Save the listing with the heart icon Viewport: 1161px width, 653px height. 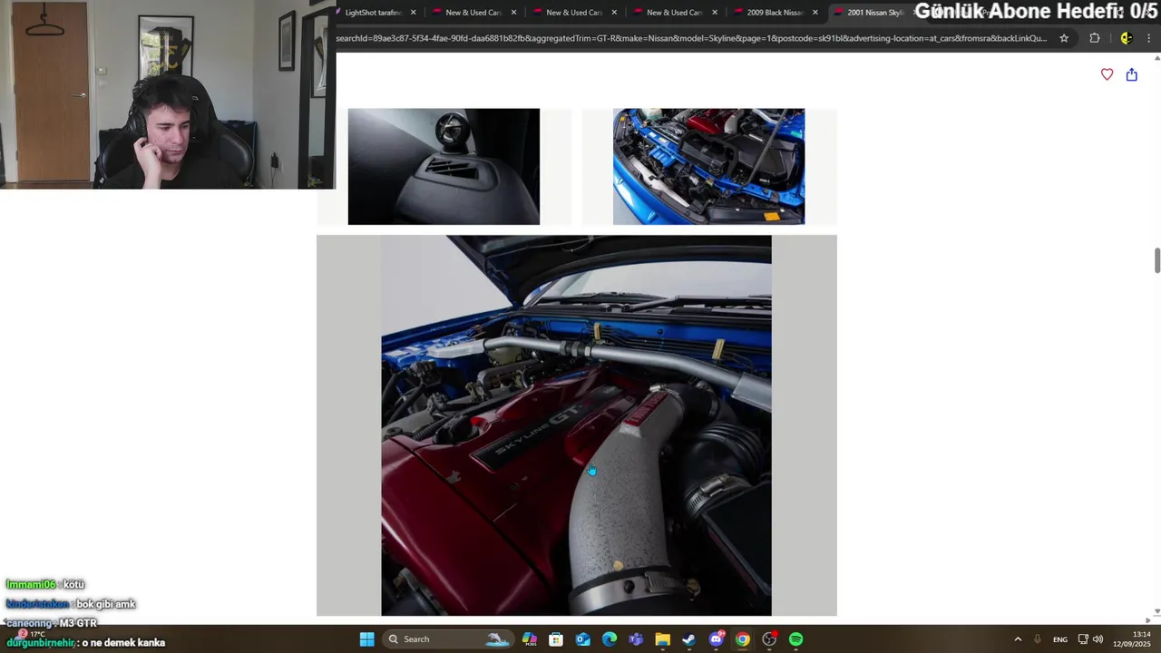tap(1107, 74)
